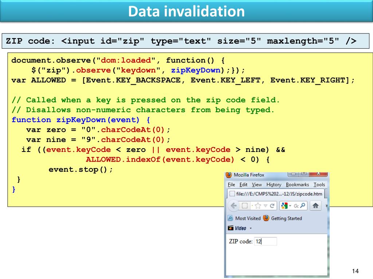Click the 'var nine' declaration line
This screenshot has width=373, height=279.
tap(98, 140)
